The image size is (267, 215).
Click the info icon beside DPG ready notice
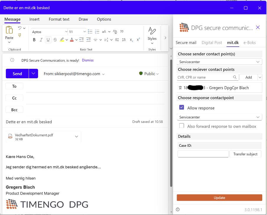coord(12,60)
